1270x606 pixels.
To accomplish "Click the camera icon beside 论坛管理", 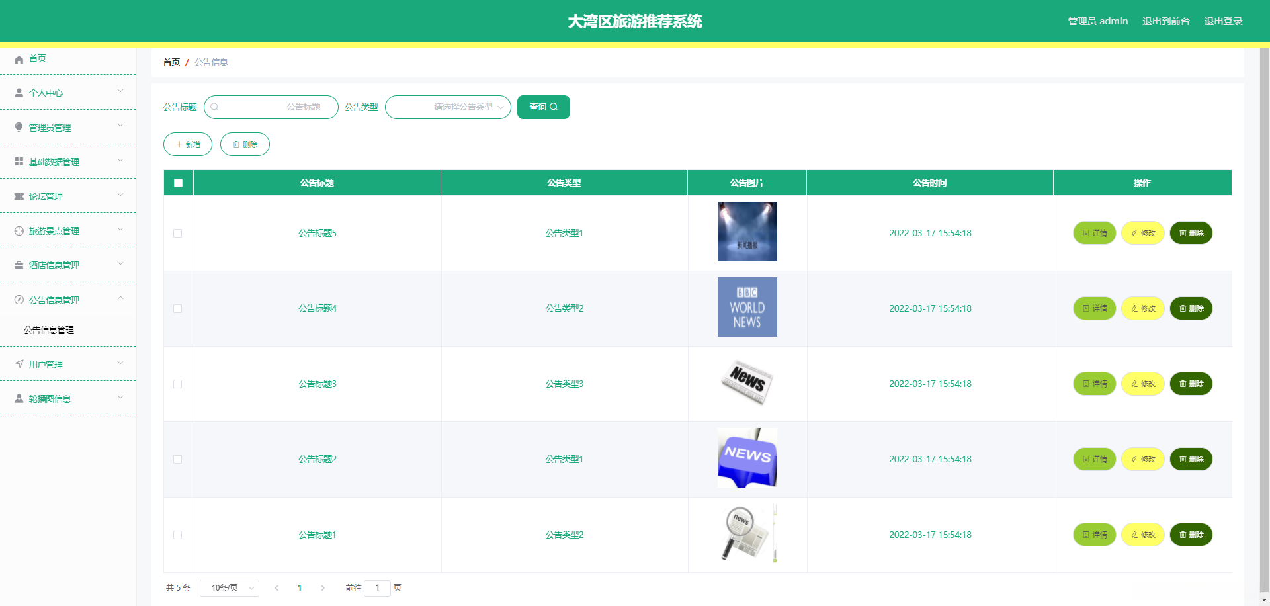I will point(19,196).
